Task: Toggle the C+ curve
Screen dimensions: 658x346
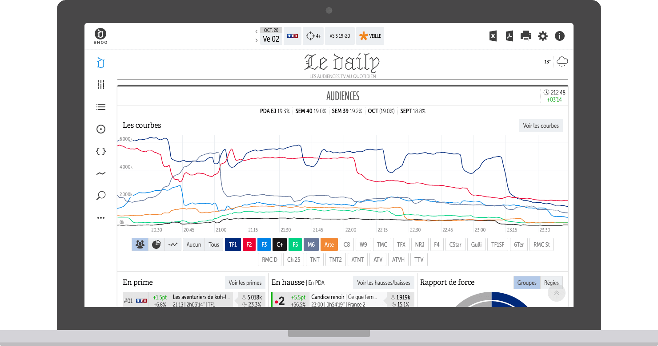Action: [279, 244]
